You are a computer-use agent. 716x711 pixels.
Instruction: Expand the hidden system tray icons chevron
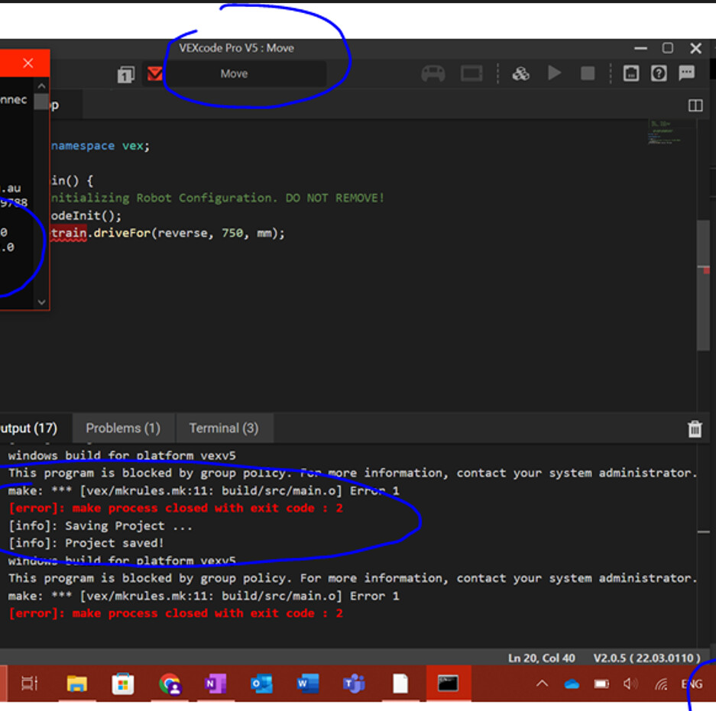[542, 684]
